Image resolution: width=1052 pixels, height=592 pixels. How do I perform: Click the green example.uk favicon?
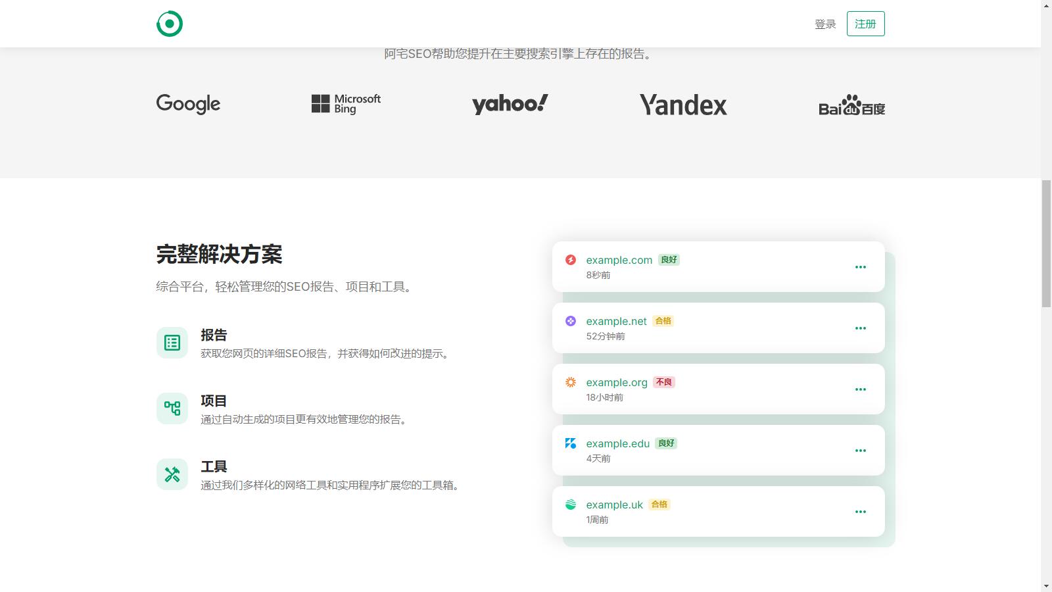click(571, 505)
